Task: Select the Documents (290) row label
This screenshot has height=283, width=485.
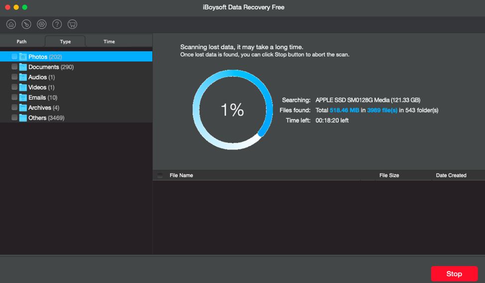Action: [x=51, y=67]
